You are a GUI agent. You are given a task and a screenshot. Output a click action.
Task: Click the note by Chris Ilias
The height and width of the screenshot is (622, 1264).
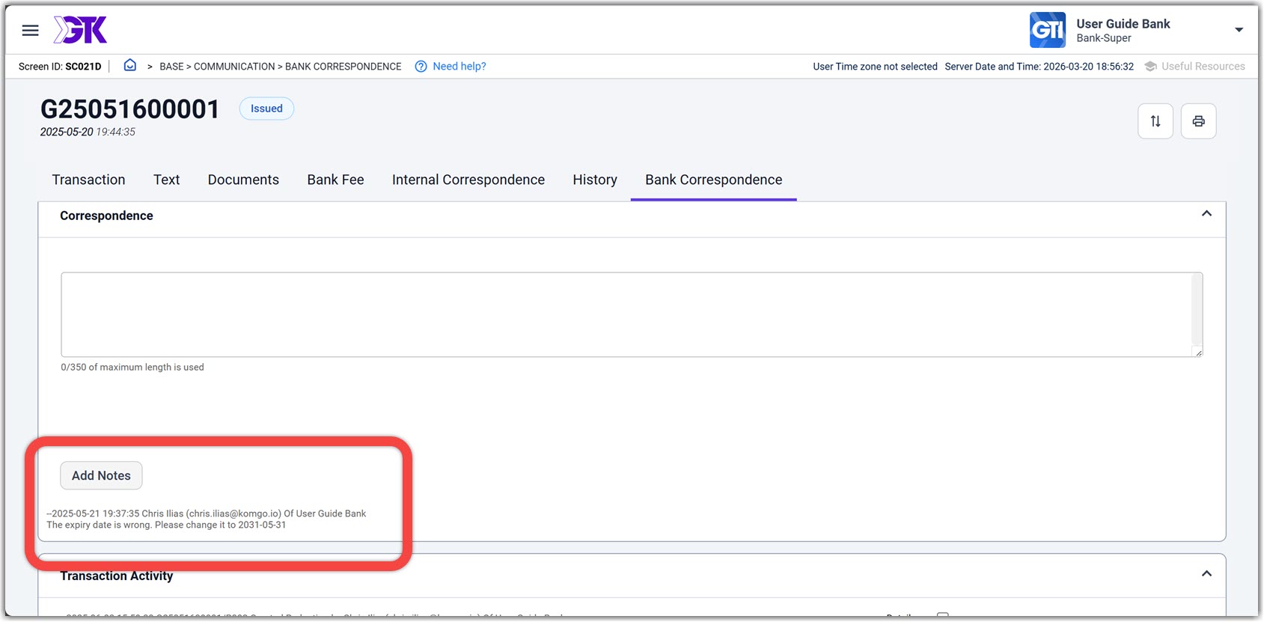click(207, 513)
